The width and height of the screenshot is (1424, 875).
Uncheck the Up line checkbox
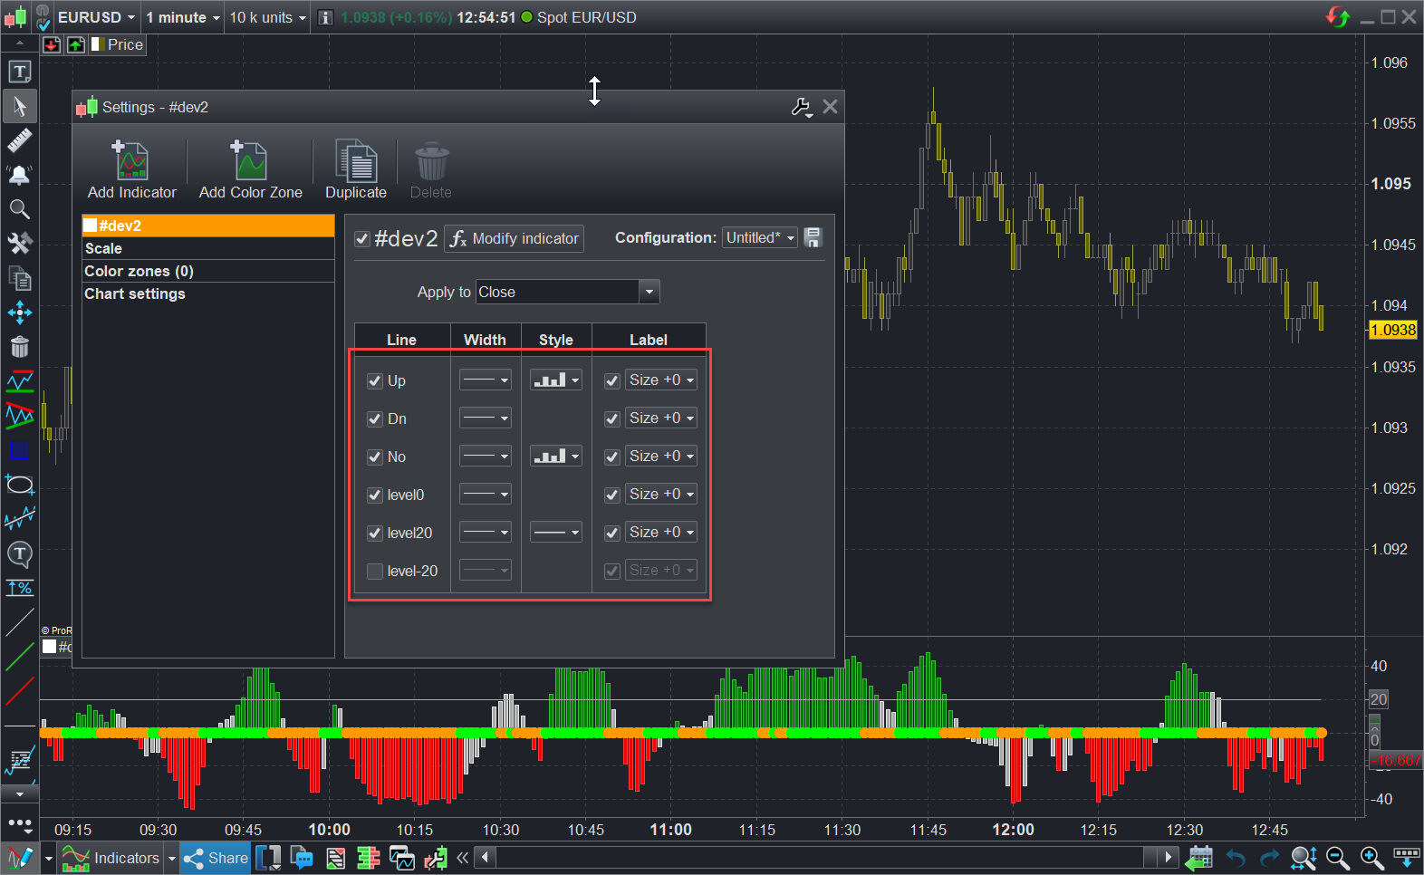[375, 380]
